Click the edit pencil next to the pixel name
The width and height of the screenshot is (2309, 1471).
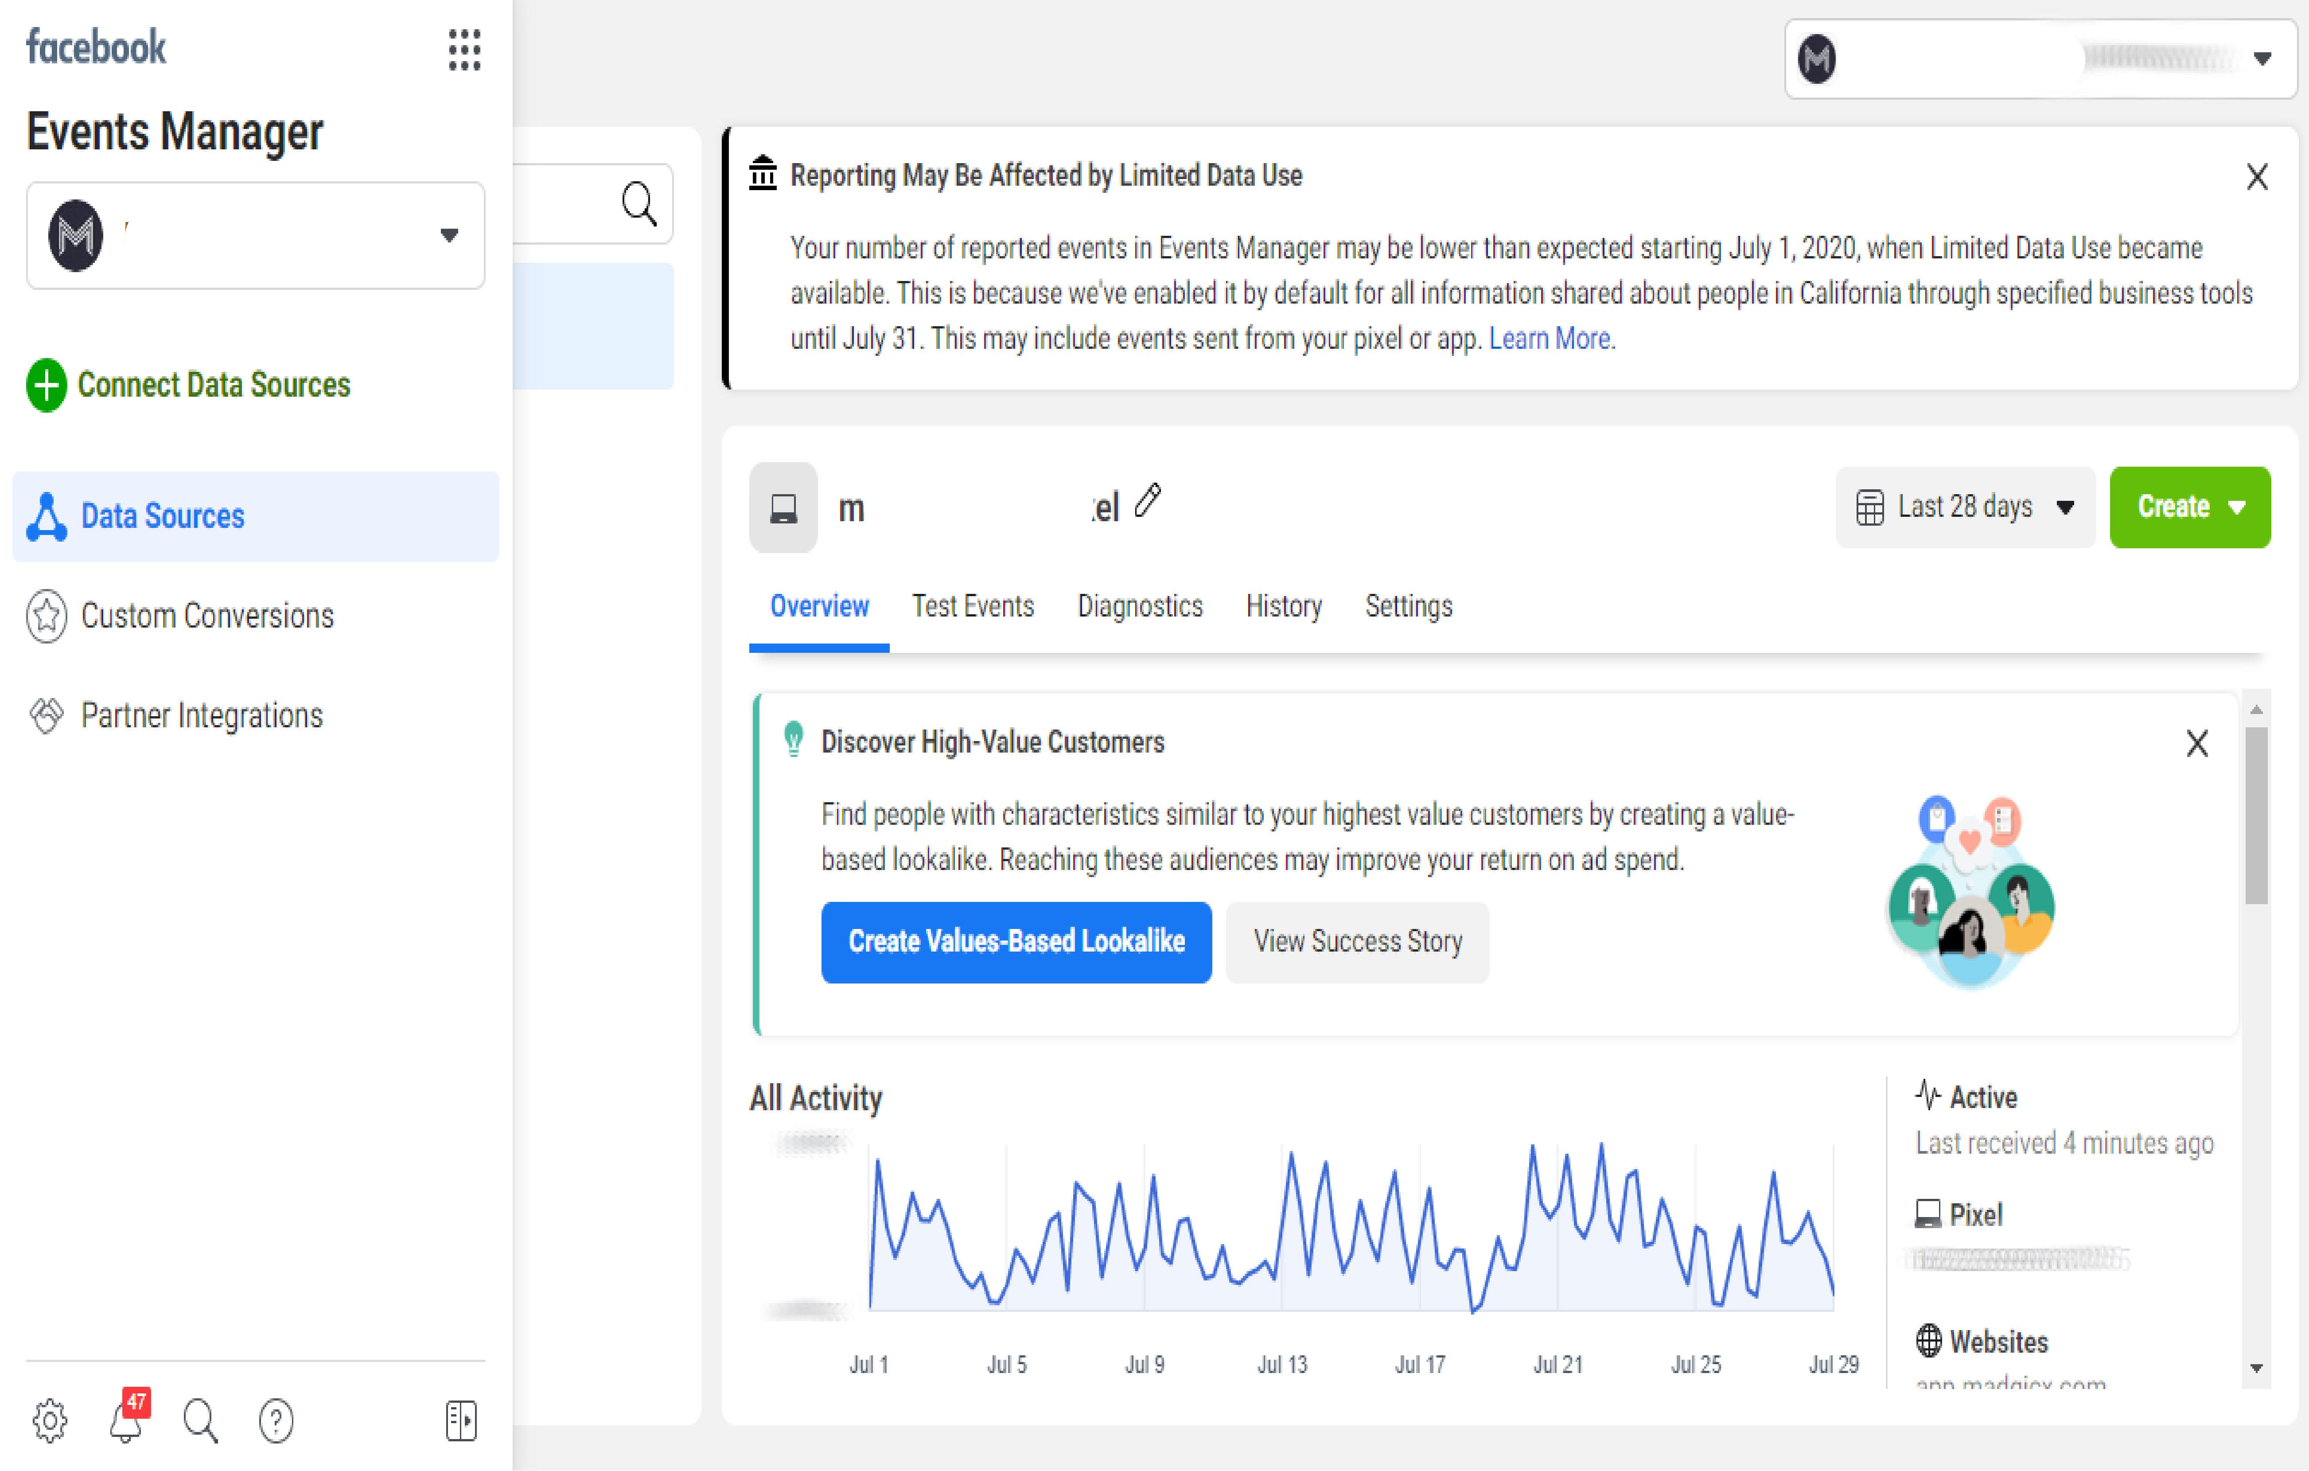point(1148,500)
